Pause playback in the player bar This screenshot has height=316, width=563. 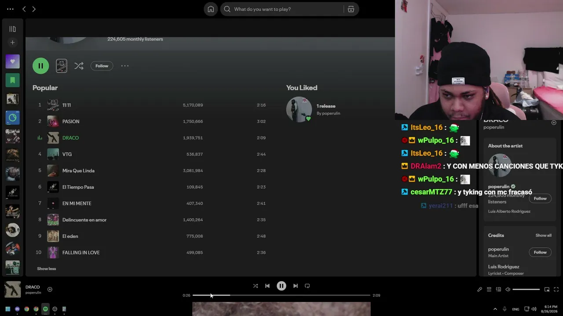281,286
